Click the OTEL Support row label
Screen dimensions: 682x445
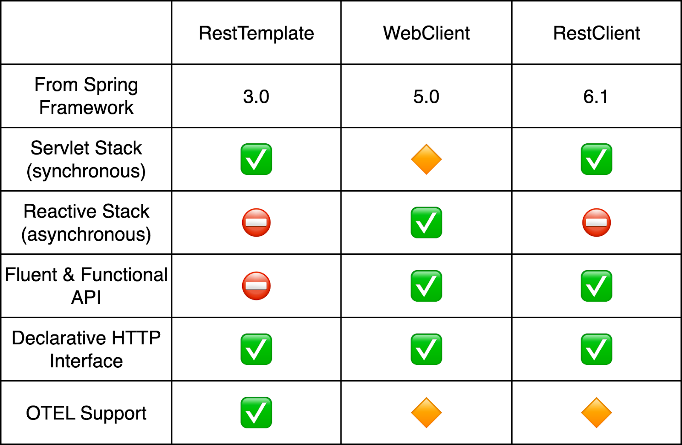pos(86,413)
